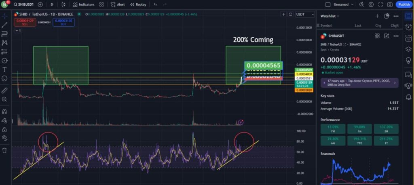Open the news panel in right sidebar

(x=408, y=38)
